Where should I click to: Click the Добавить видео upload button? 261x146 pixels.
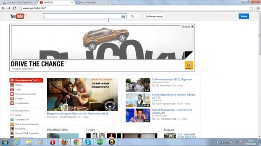coord(154,16)
